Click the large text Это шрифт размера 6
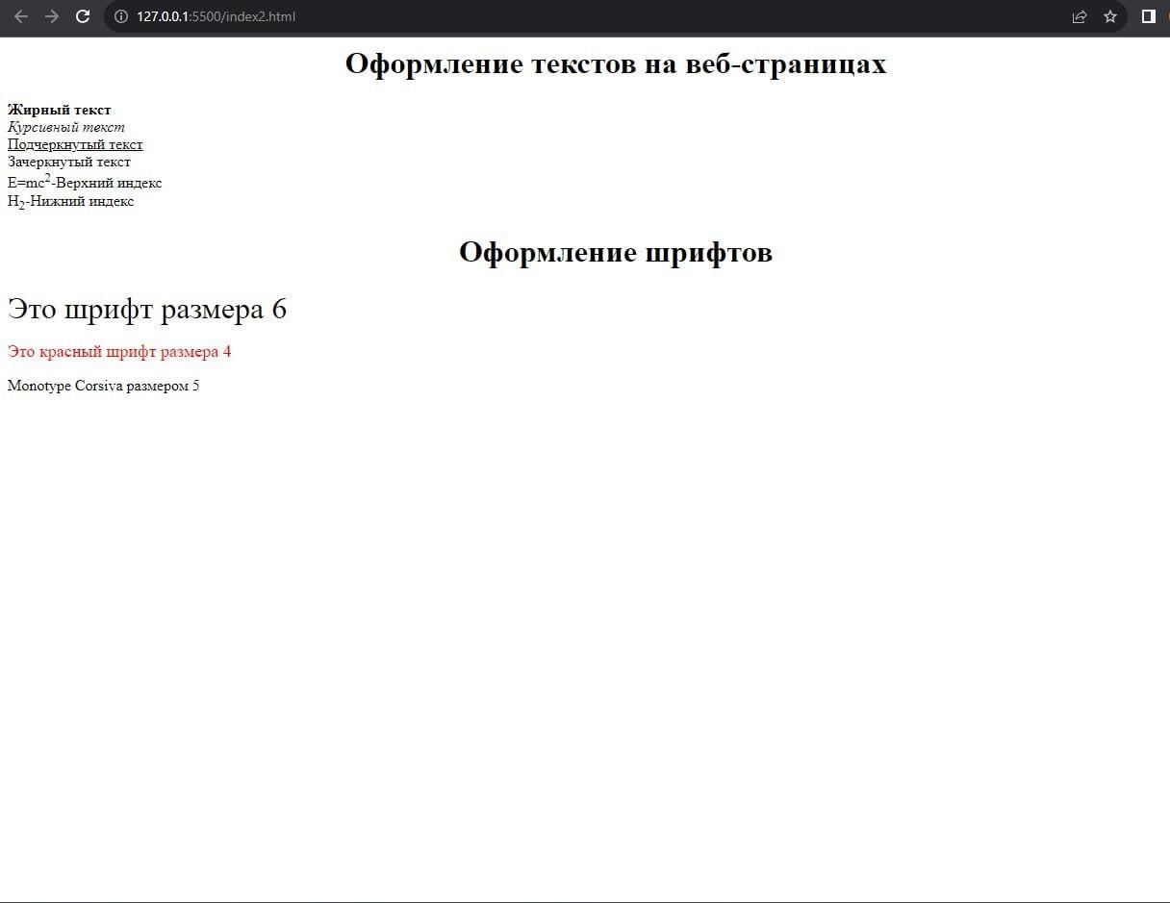Image resolution: width=1170 pixels, height=903 pixels. click(x=147, y=309)
